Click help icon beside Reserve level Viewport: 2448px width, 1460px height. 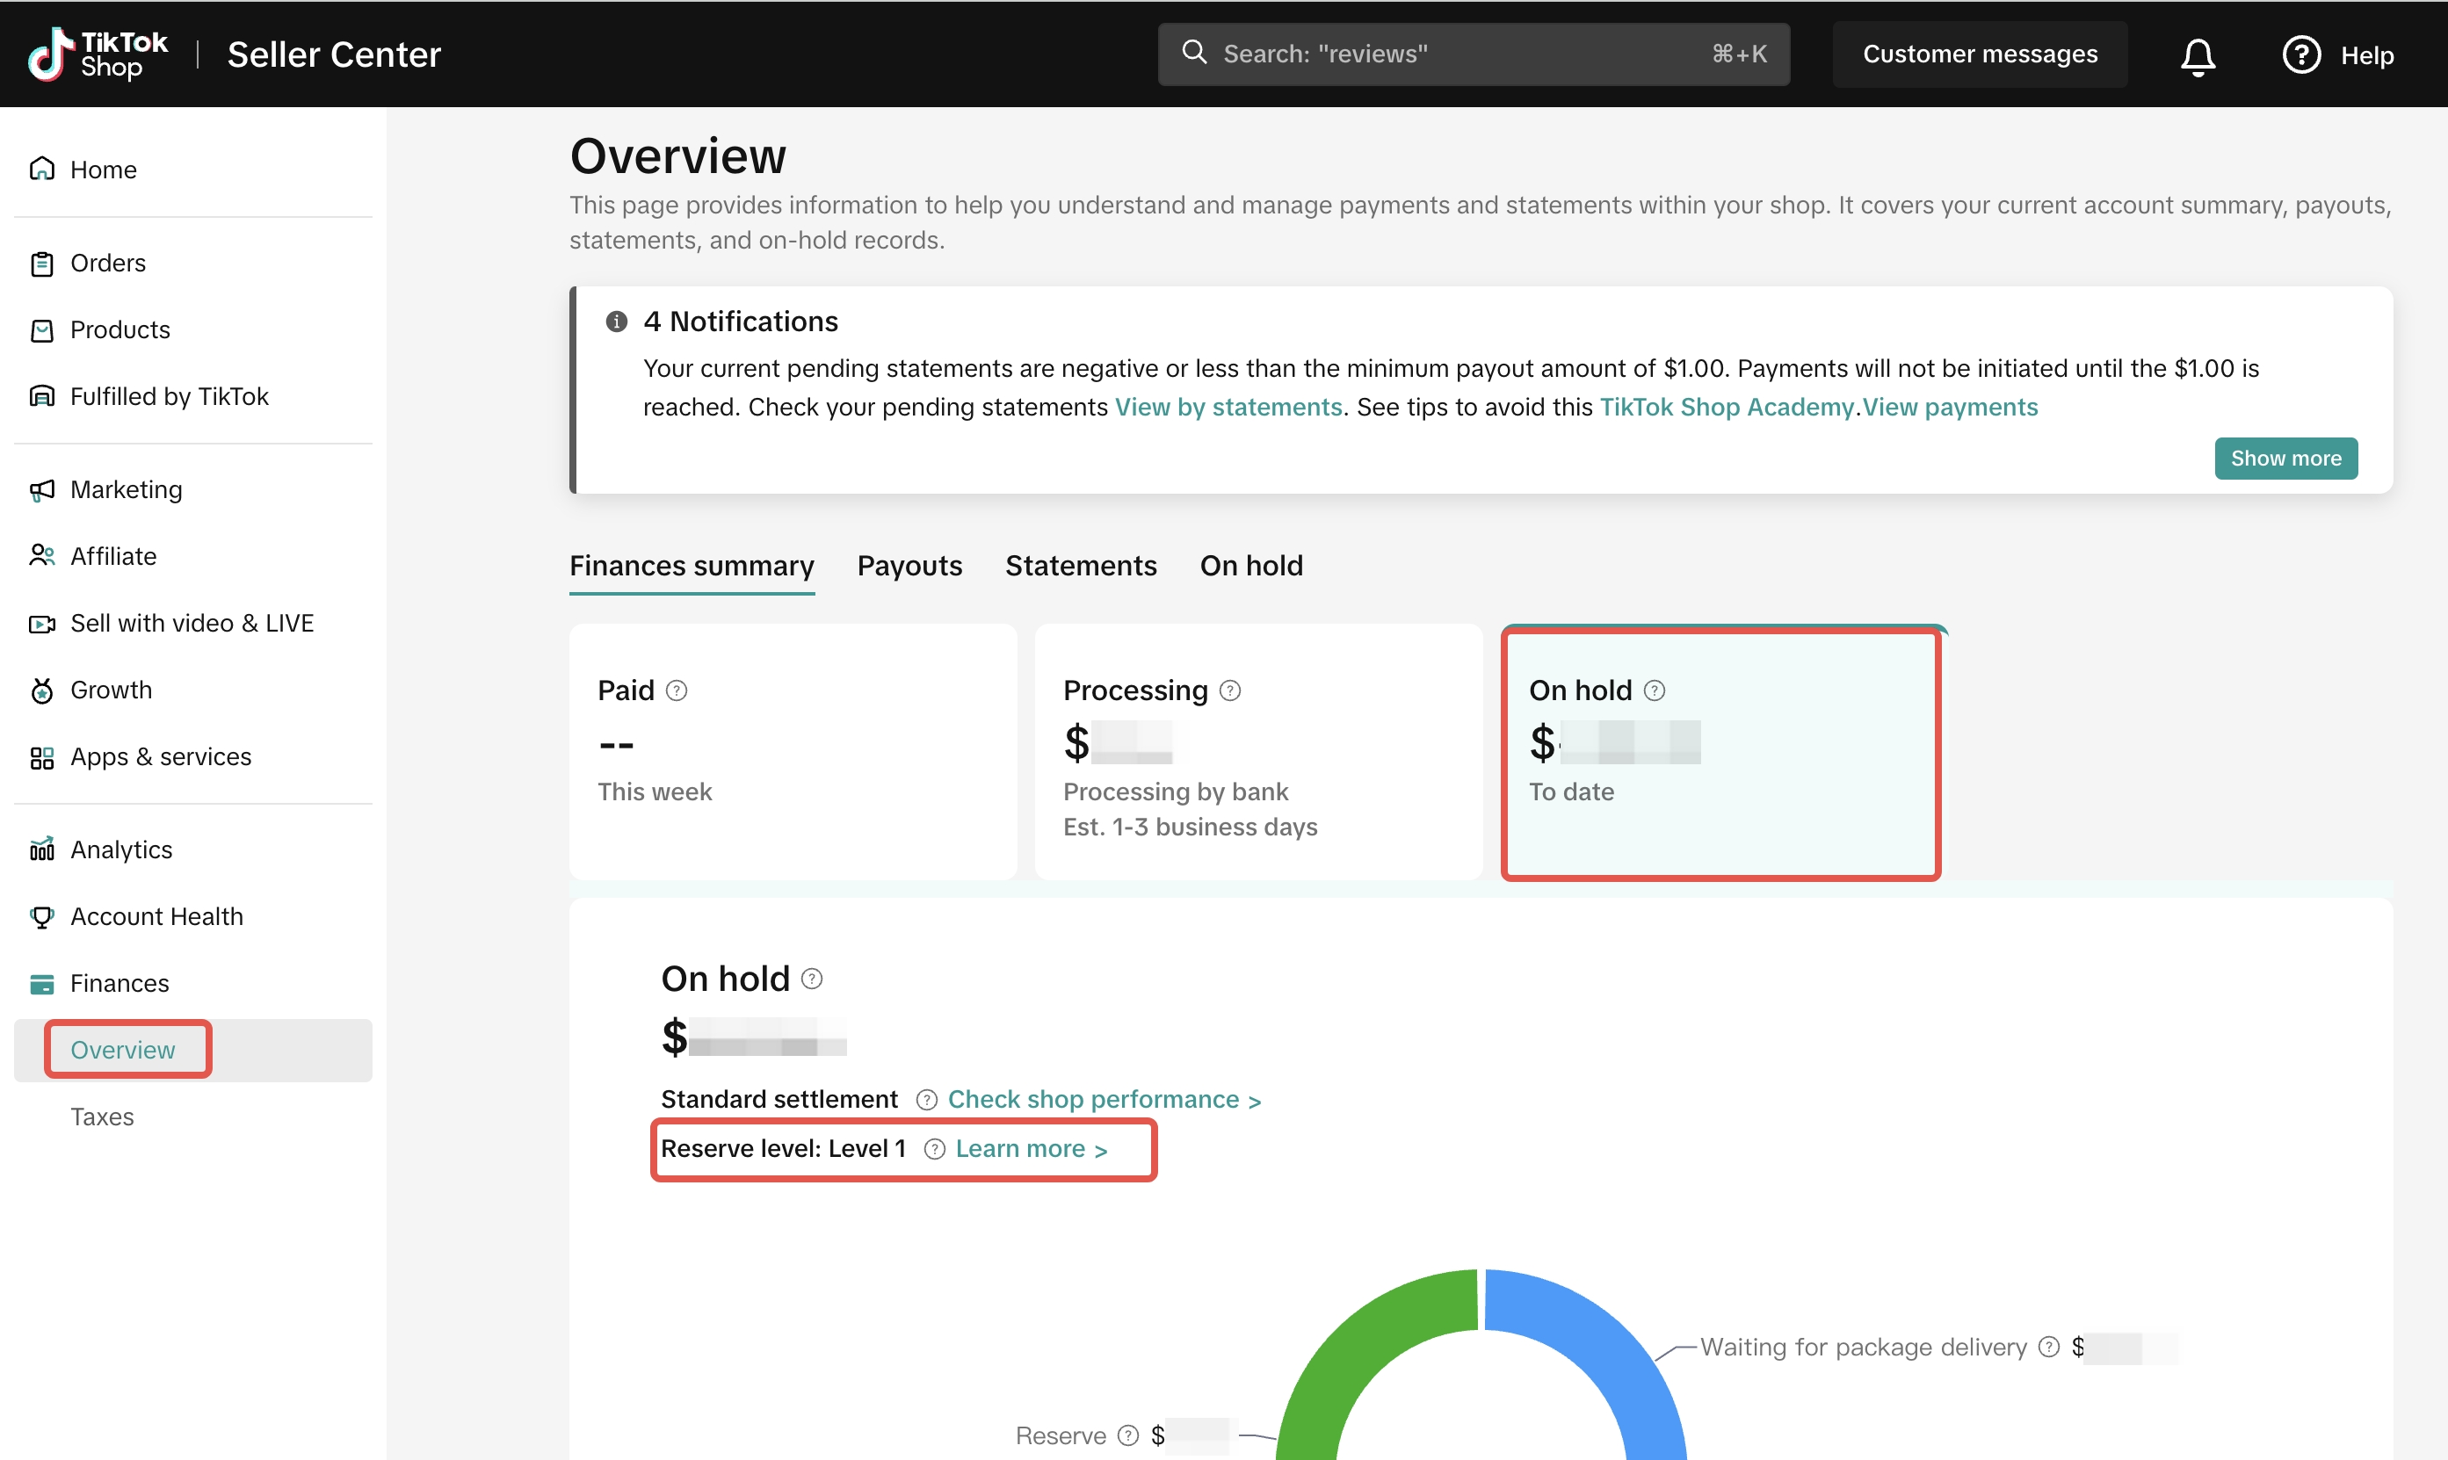(x=934, y=1149)
